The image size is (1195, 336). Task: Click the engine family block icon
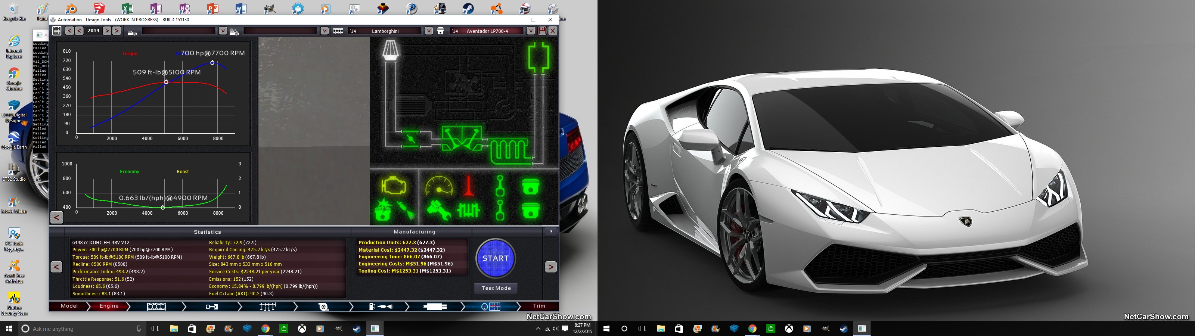pyautogui.click(x=338, y=31)
